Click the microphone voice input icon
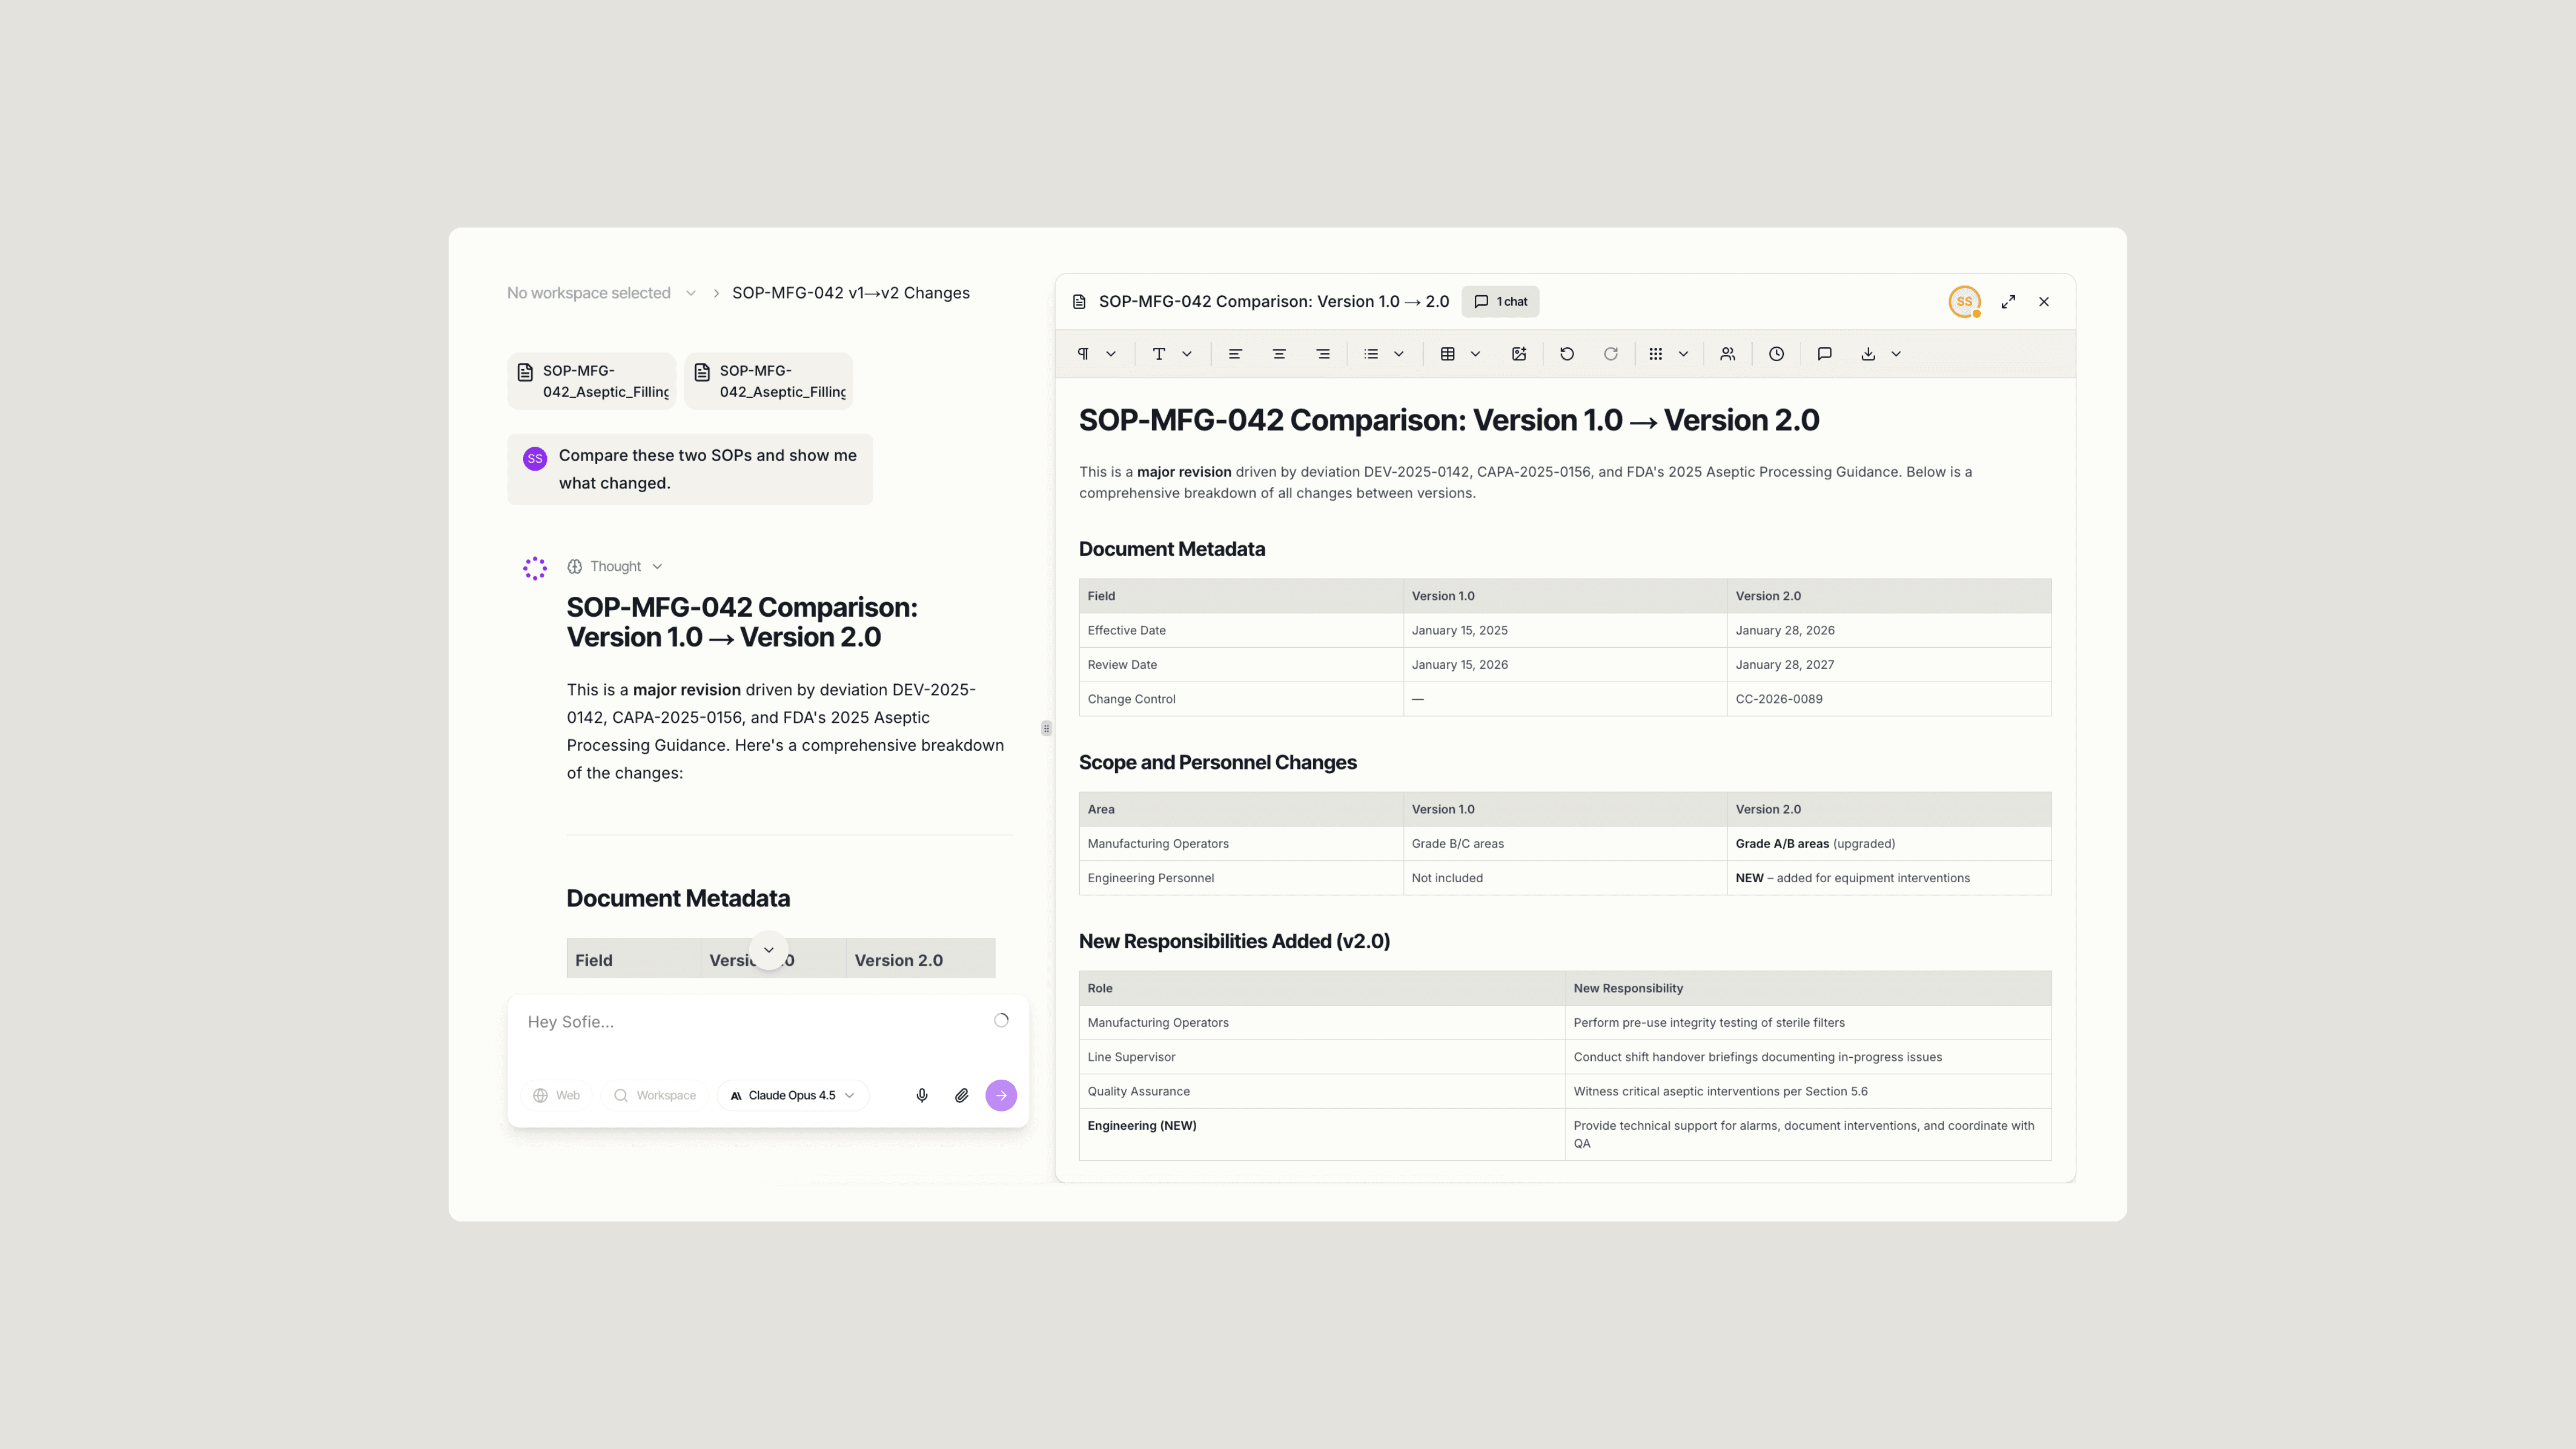 click(922, 1096)
